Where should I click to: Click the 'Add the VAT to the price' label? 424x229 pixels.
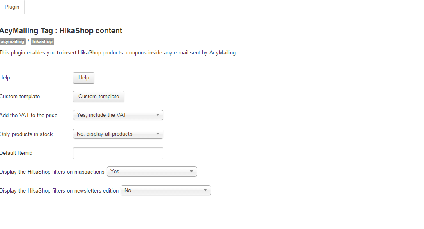(x=29, y=116)
